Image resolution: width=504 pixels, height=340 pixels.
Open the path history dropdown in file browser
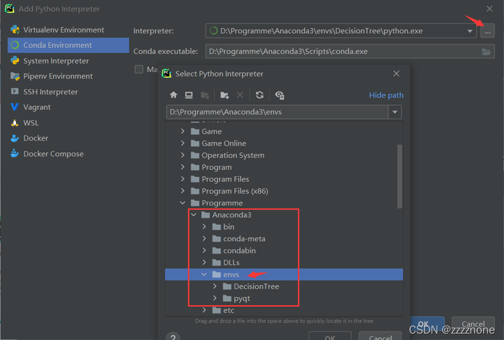tap(395, 113)
